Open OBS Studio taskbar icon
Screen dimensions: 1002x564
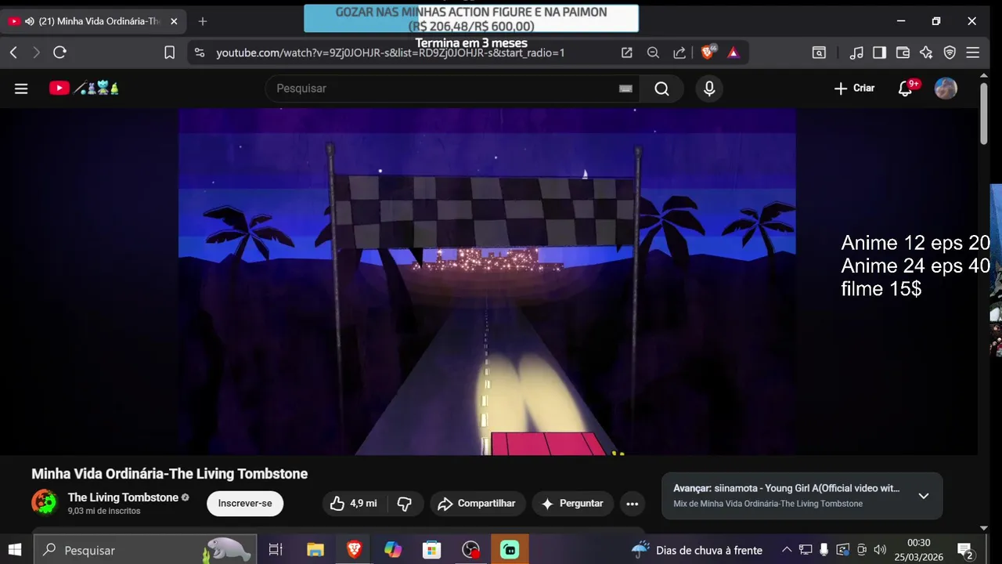coord(470,550)
